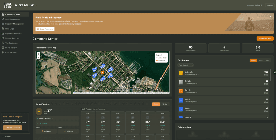Click the Blind Book logo

coord(7,5)
